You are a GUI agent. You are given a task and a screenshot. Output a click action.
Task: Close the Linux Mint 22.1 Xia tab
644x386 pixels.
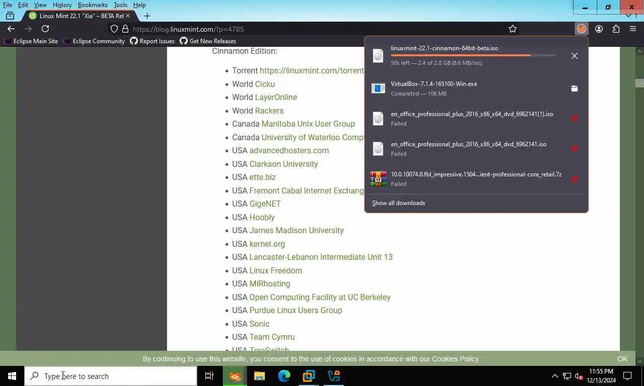click(x=128, y=16)
